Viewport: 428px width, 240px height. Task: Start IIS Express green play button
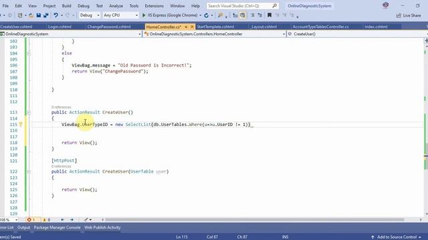point(144,15)
